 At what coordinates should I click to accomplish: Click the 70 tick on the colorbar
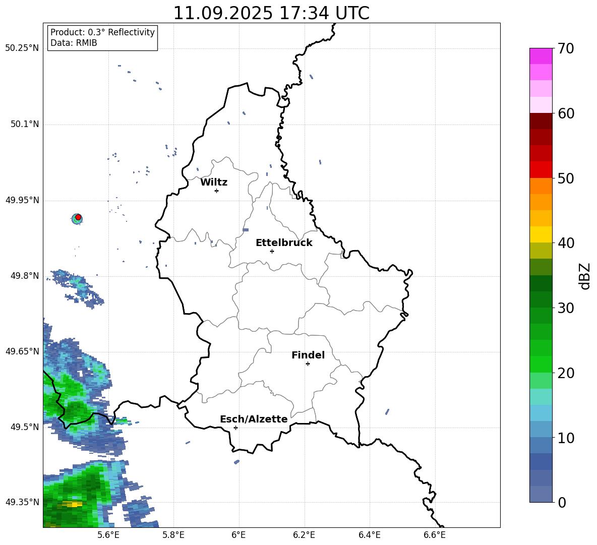(566, 48)
